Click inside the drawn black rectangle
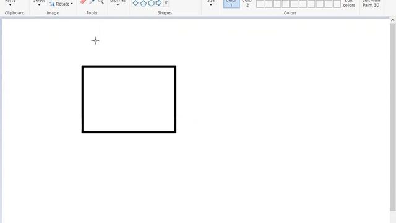This screenshot has width=396, height=223. pos(129,99)
